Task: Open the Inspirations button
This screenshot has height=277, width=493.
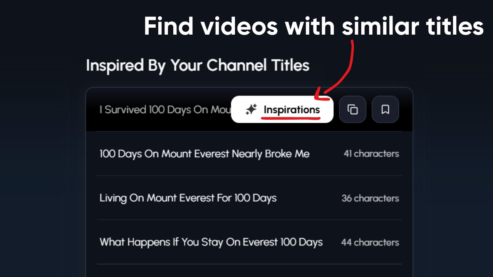Action: tap(282, 110)
